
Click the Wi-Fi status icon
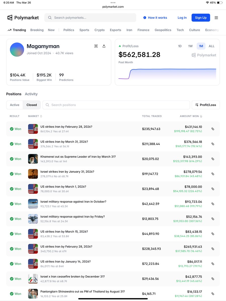point(207,3)
